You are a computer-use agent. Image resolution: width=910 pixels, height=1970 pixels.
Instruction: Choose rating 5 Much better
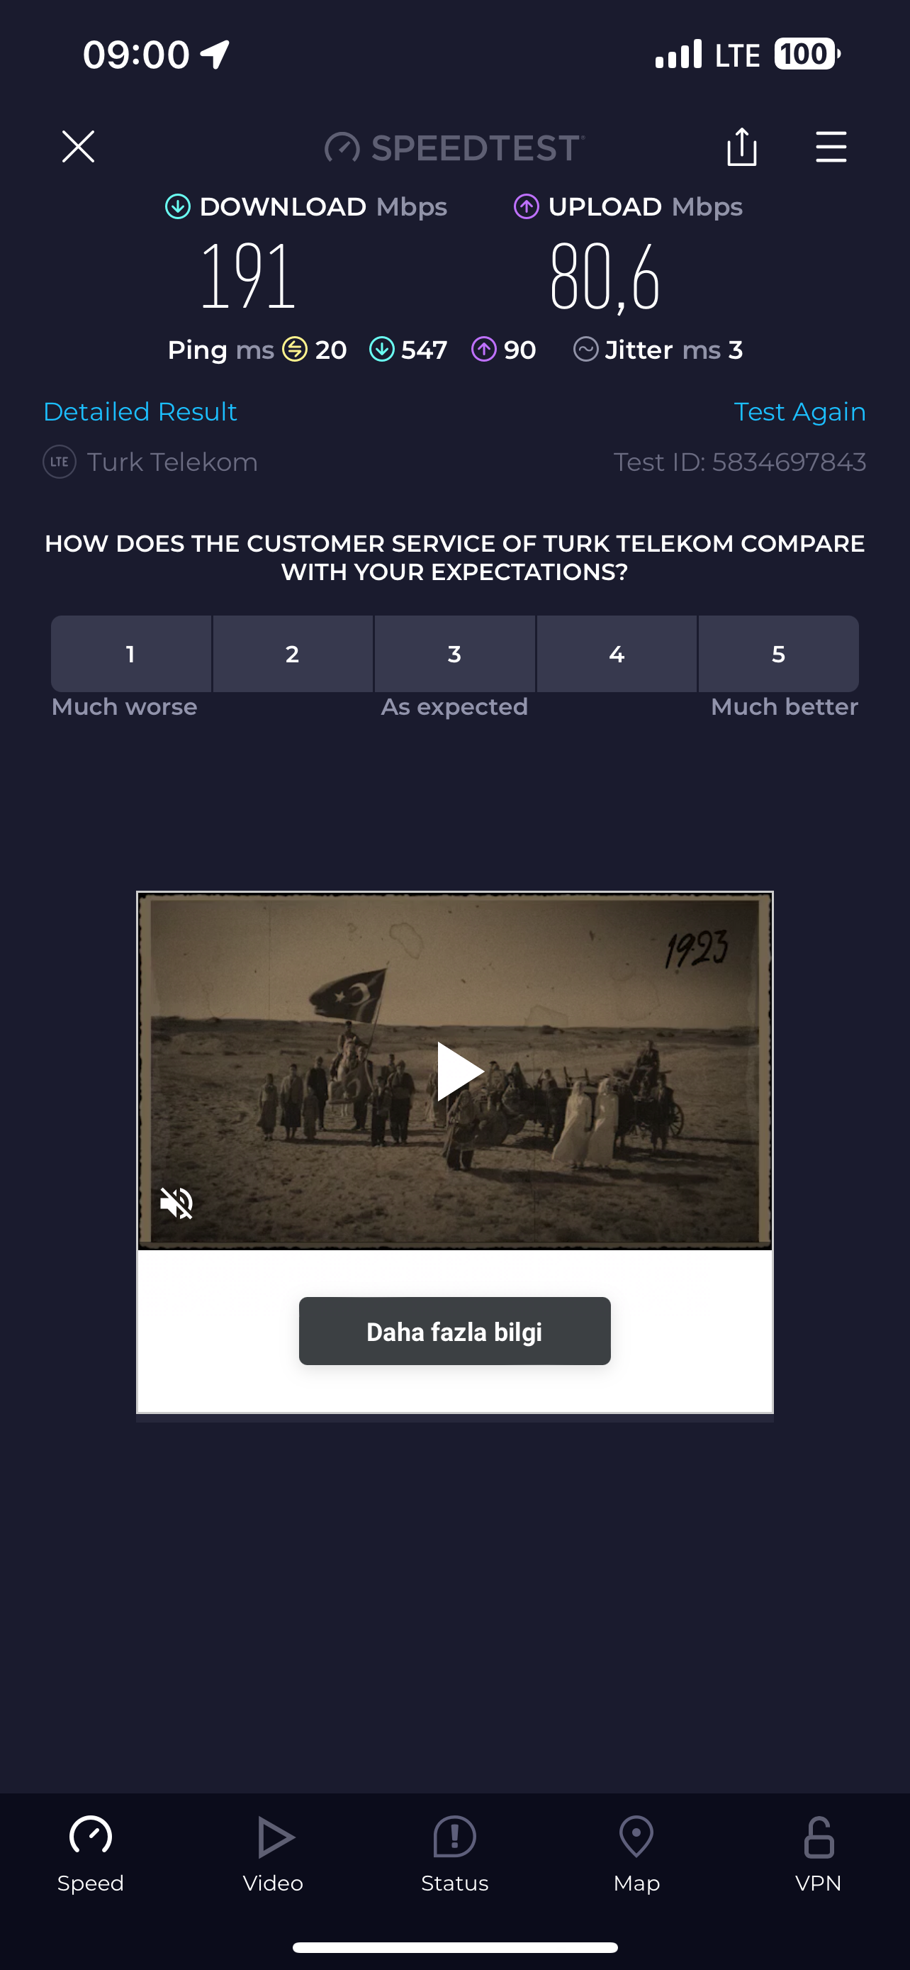click(779, 654)
